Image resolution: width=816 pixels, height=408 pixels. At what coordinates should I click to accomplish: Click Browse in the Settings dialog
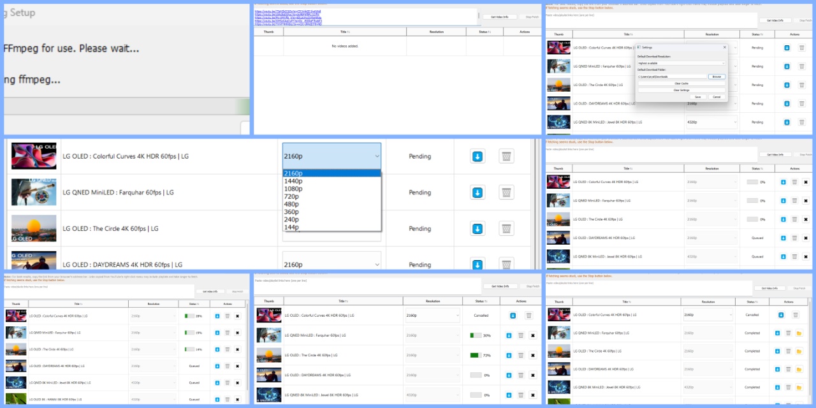pos(717,76)
